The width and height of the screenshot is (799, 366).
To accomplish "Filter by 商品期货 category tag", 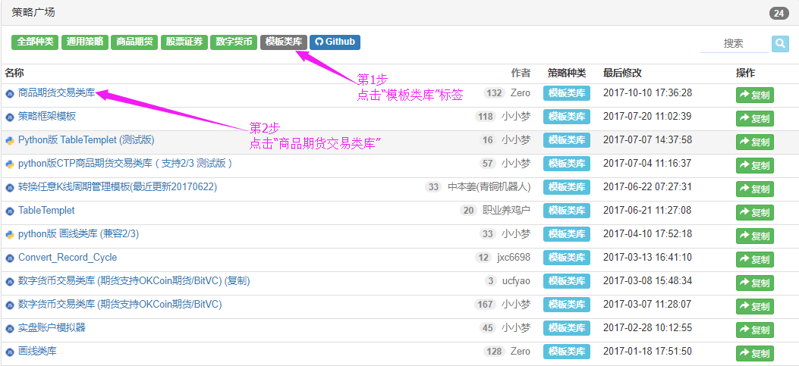I will pos(134,42).
